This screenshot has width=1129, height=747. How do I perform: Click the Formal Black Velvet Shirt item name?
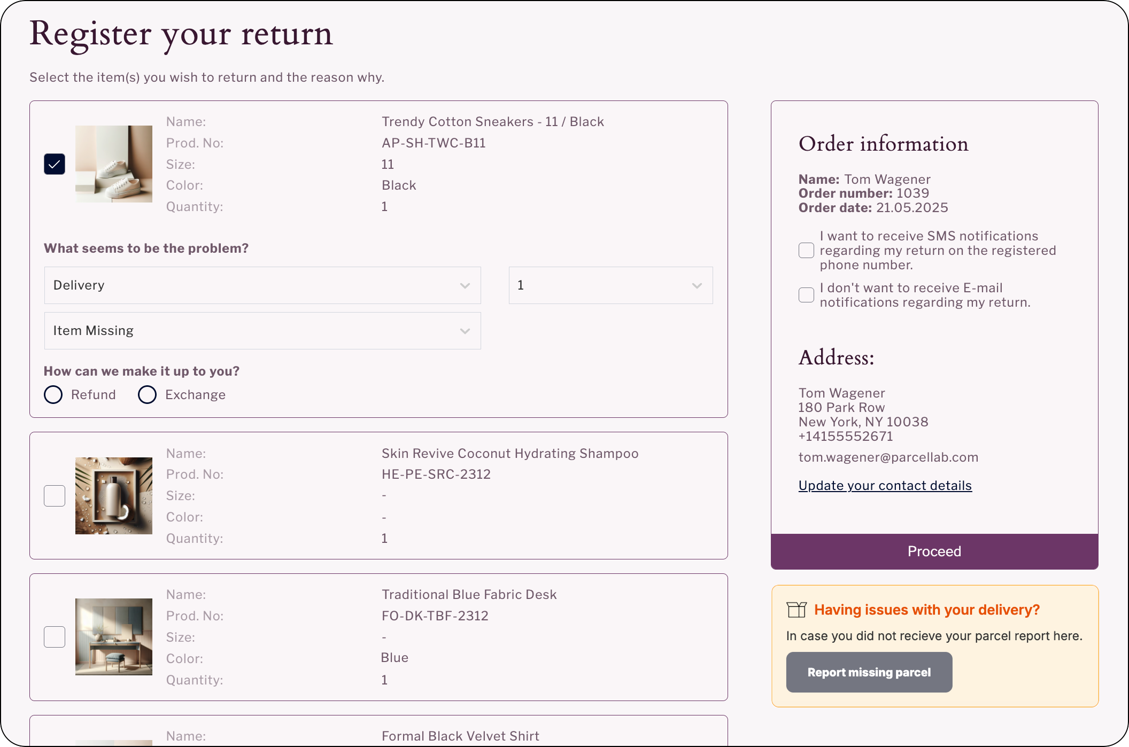[460, 736]
